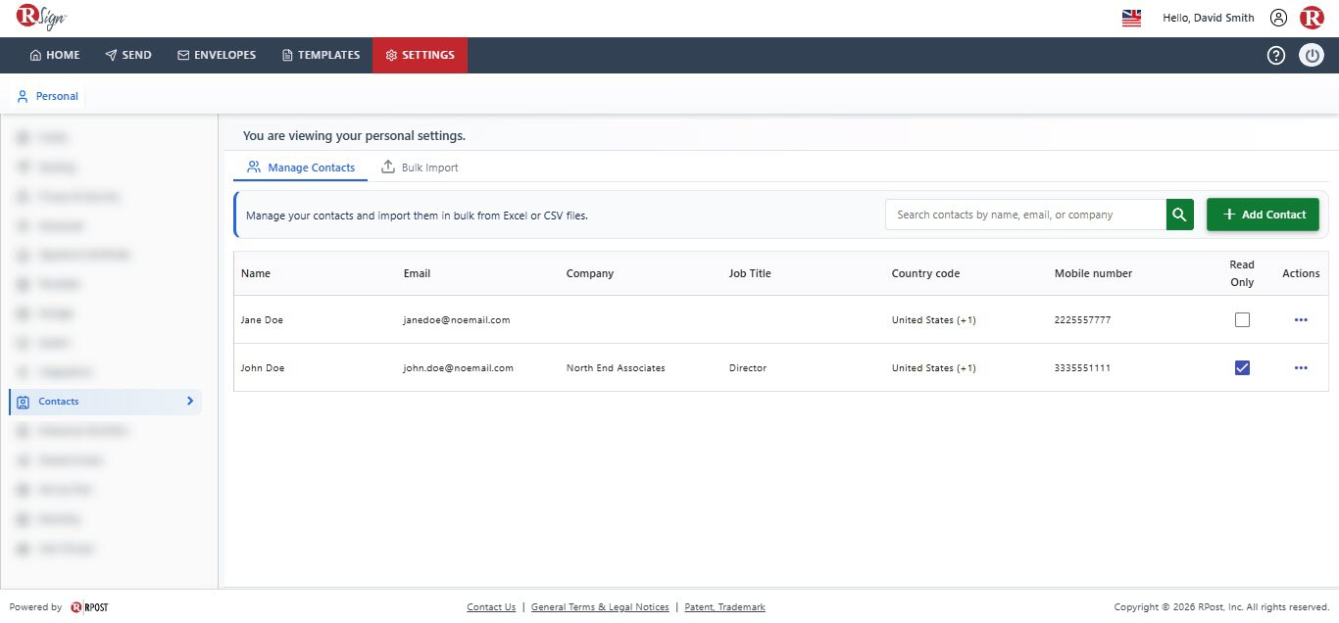Click the Jane Doe name cell

[x=262, y=320]
